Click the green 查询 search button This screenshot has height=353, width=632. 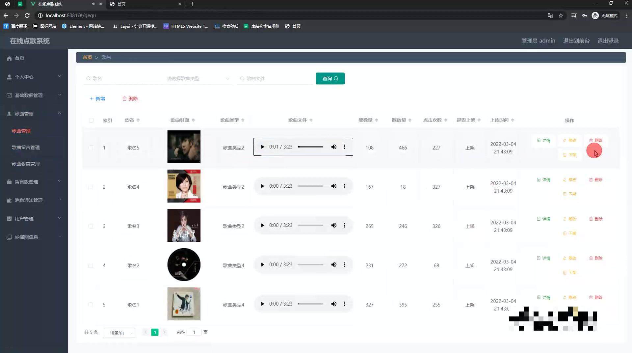pos(330,78)
